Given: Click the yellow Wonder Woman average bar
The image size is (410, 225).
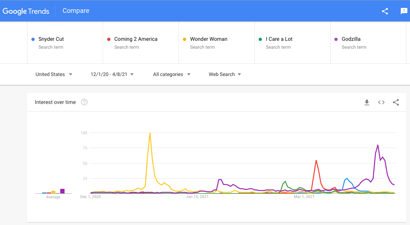Looking at the screenshot, I should pyautogui.click(x=53, y=192).
